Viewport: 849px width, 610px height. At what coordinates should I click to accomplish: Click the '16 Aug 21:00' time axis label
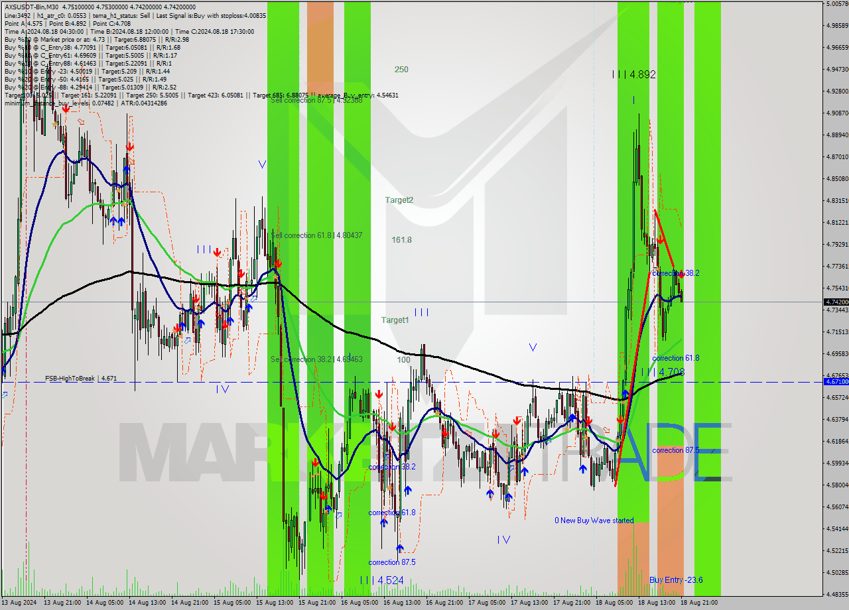pyautogui.click(x=444, y=603)
